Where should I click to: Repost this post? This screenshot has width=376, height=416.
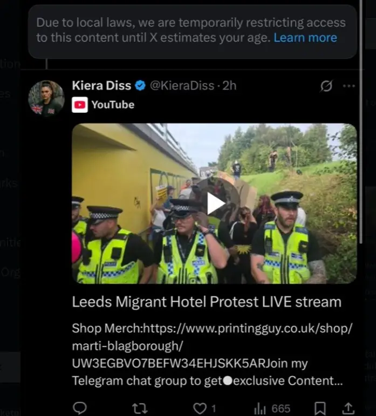click(x=140, y=408)
